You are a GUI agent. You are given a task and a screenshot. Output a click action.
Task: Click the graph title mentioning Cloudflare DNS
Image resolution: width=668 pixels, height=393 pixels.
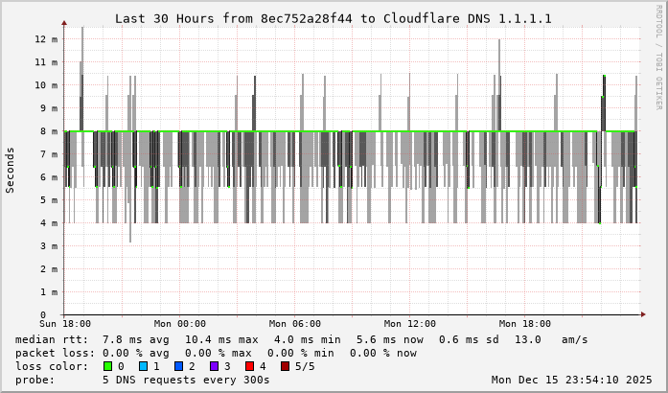pyautogui.click(x=333, y=18)
